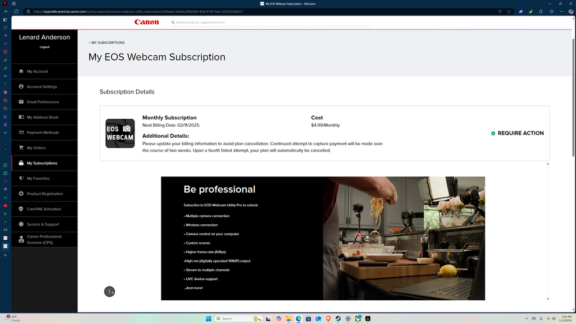The image size is (576, 324).
Task: Click the purple extension icon in the browser toolbar
Action: coord(521,12)
